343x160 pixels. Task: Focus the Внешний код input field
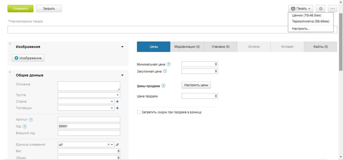(x=89, y=133)
